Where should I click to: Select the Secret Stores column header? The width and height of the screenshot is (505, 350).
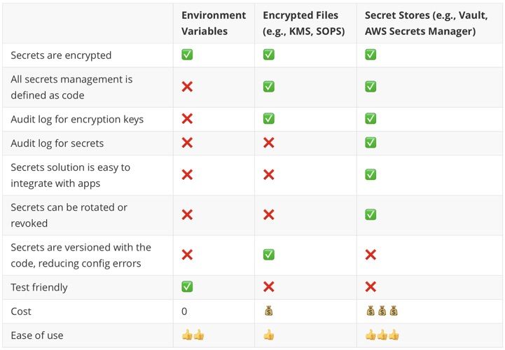427,23
